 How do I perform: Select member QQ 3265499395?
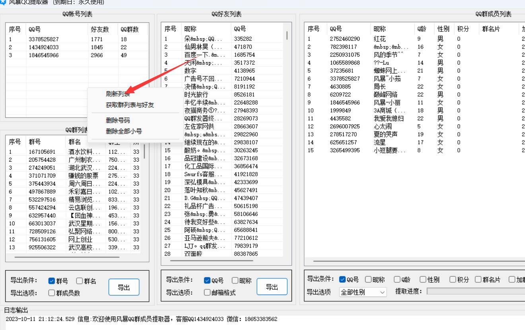(x=415, y=150)
